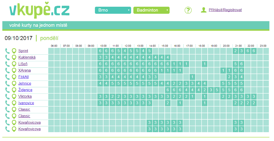Open the Fit4All venue link

coord(23,77)
